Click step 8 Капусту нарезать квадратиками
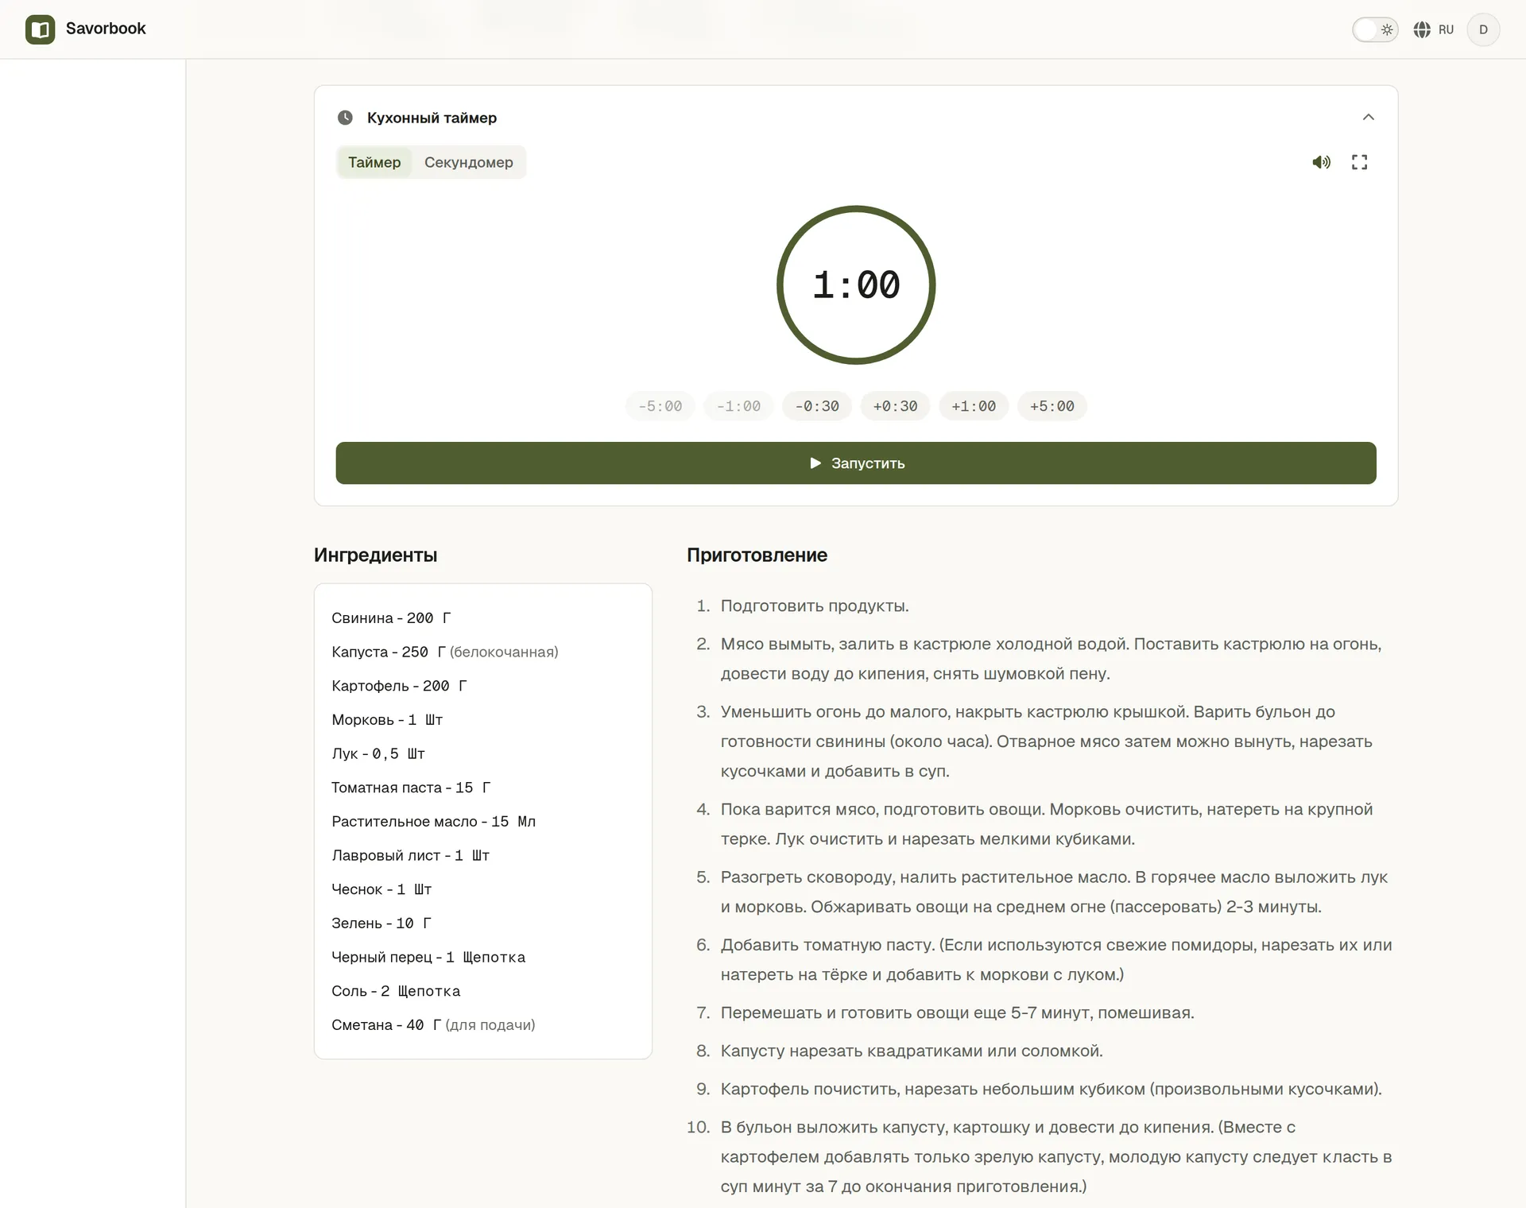The width and height of the screenshot is (1526, 1208). tap(912, 1051)
